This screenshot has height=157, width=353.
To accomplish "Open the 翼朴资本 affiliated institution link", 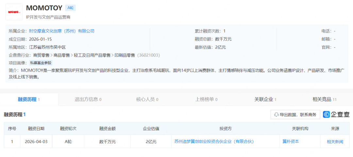I will 291,141.
